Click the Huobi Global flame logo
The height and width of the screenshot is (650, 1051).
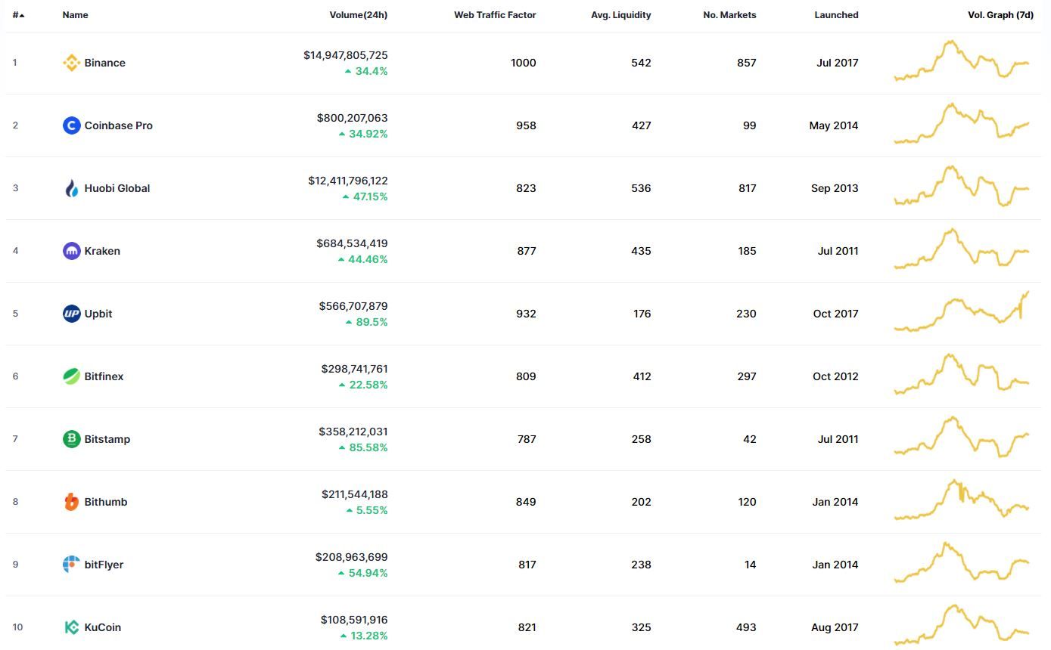click(x=71, y=188)
